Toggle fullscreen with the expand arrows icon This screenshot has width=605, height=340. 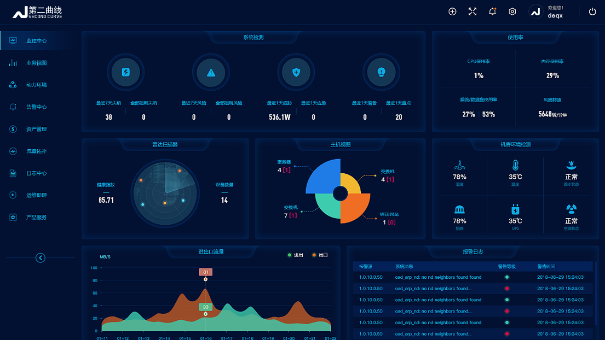point(473,11)
